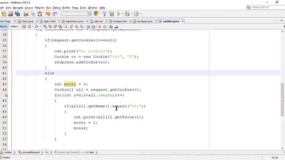Screen dimensions: 285x160
Task: Close the login1.html tab
Action: click(59, 21)
